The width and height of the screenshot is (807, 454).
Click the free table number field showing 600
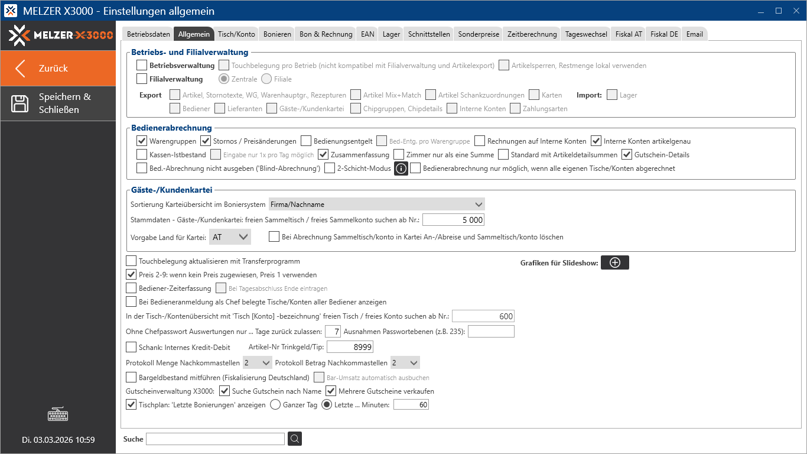tap(483, 316)
